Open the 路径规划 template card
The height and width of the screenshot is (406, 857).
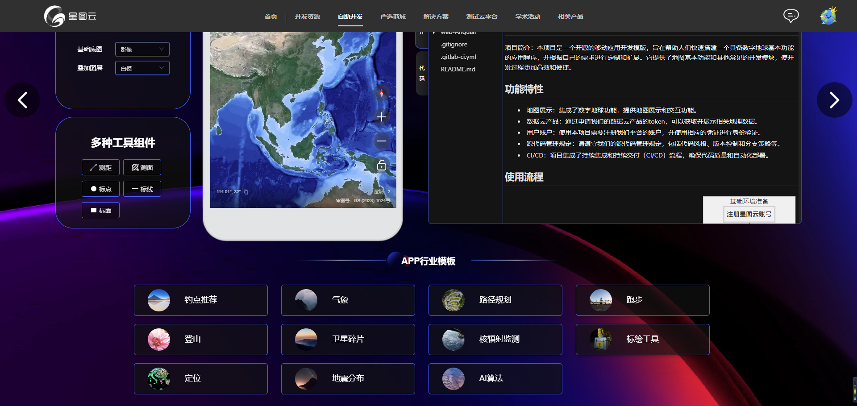click(x=495, y=300)
